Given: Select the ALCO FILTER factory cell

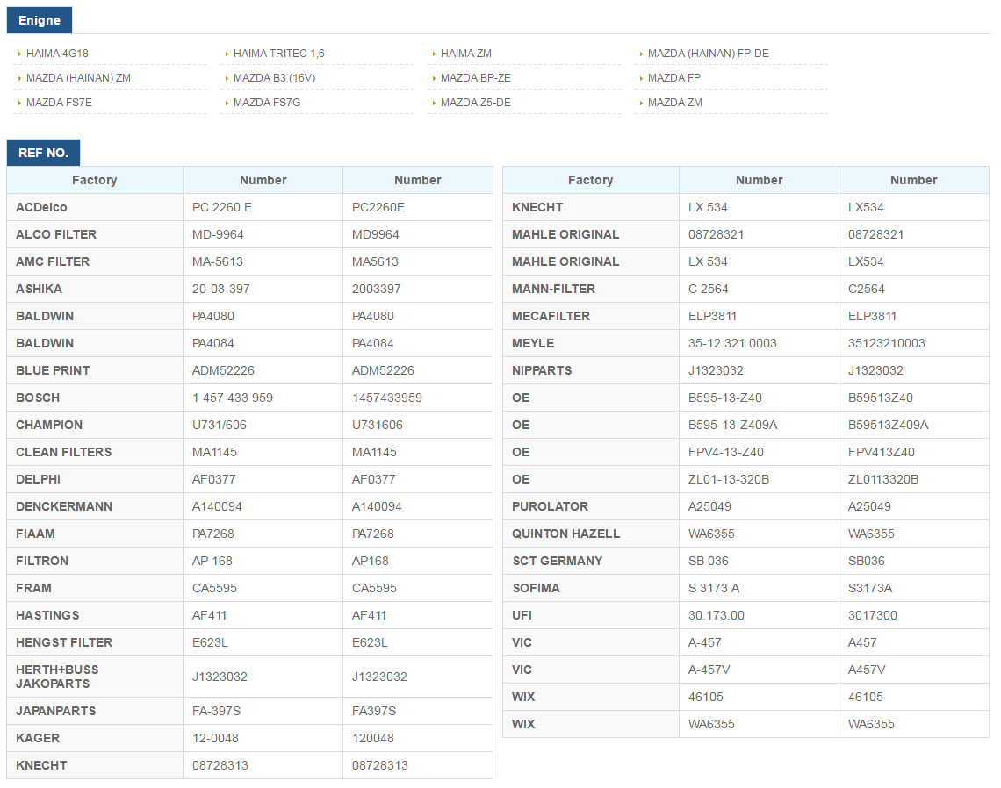Looking at the screenshot, I should click(x=95, y=235).
